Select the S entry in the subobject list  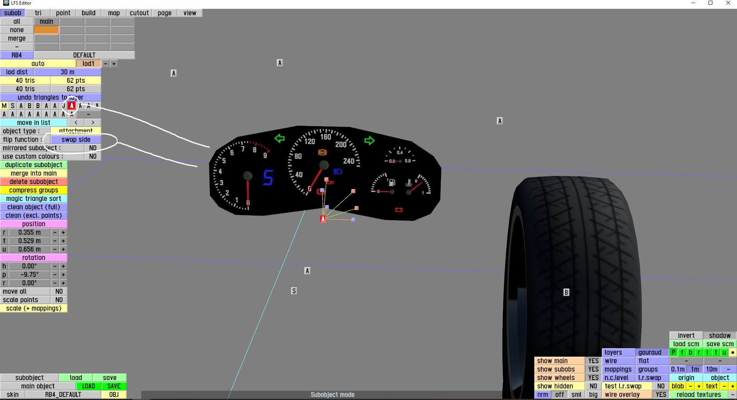coord(13,106)
